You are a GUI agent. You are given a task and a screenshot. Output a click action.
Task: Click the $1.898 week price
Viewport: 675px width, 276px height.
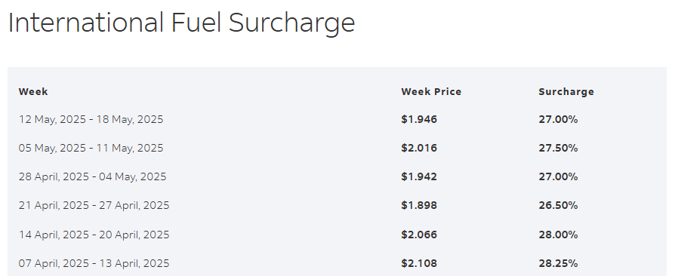click(x=419, y=206)
